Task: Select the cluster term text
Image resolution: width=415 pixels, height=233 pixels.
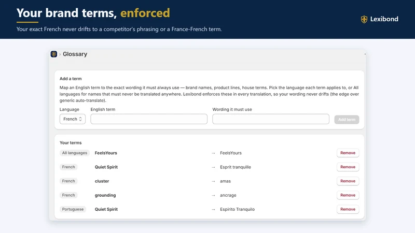Action: (x=102, y=181)
